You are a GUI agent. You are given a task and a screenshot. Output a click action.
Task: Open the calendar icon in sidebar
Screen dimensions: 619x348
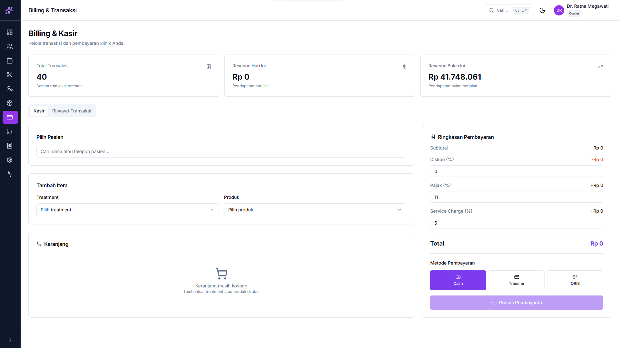pyautogui.click(x=10, y=61)
